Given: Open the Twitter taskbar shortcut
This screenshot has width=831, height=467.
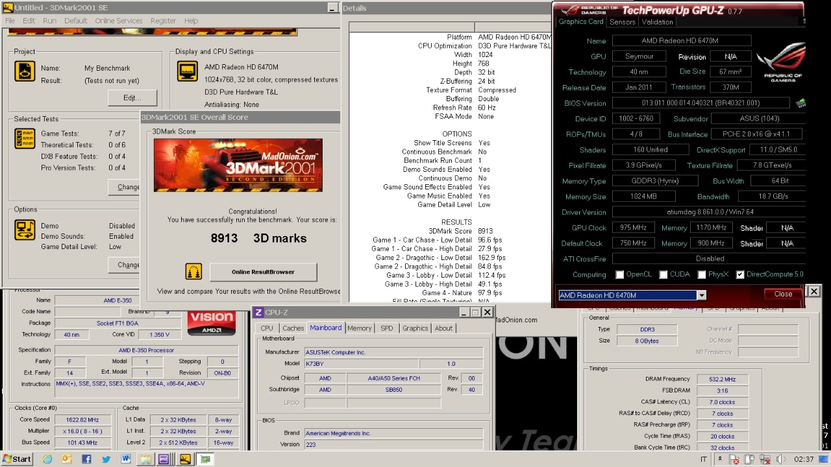Looking at the screenshot, I should (106, 459).
